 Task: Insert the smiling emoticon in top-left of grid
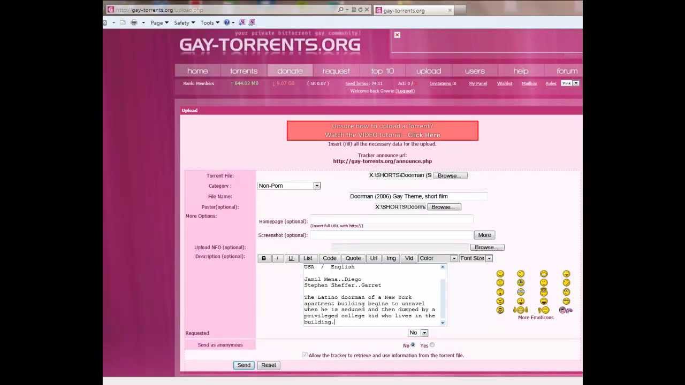(500, 274)
